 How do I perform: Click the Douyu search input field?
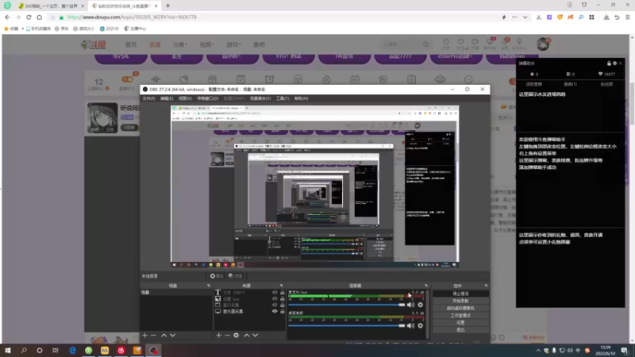click(x=401, y=44)
